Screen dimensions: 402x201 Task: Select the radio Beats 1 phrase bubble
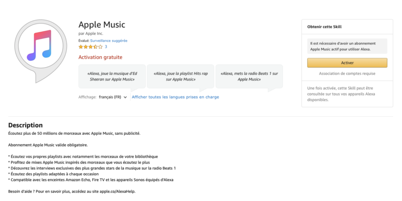pos(249,77)
